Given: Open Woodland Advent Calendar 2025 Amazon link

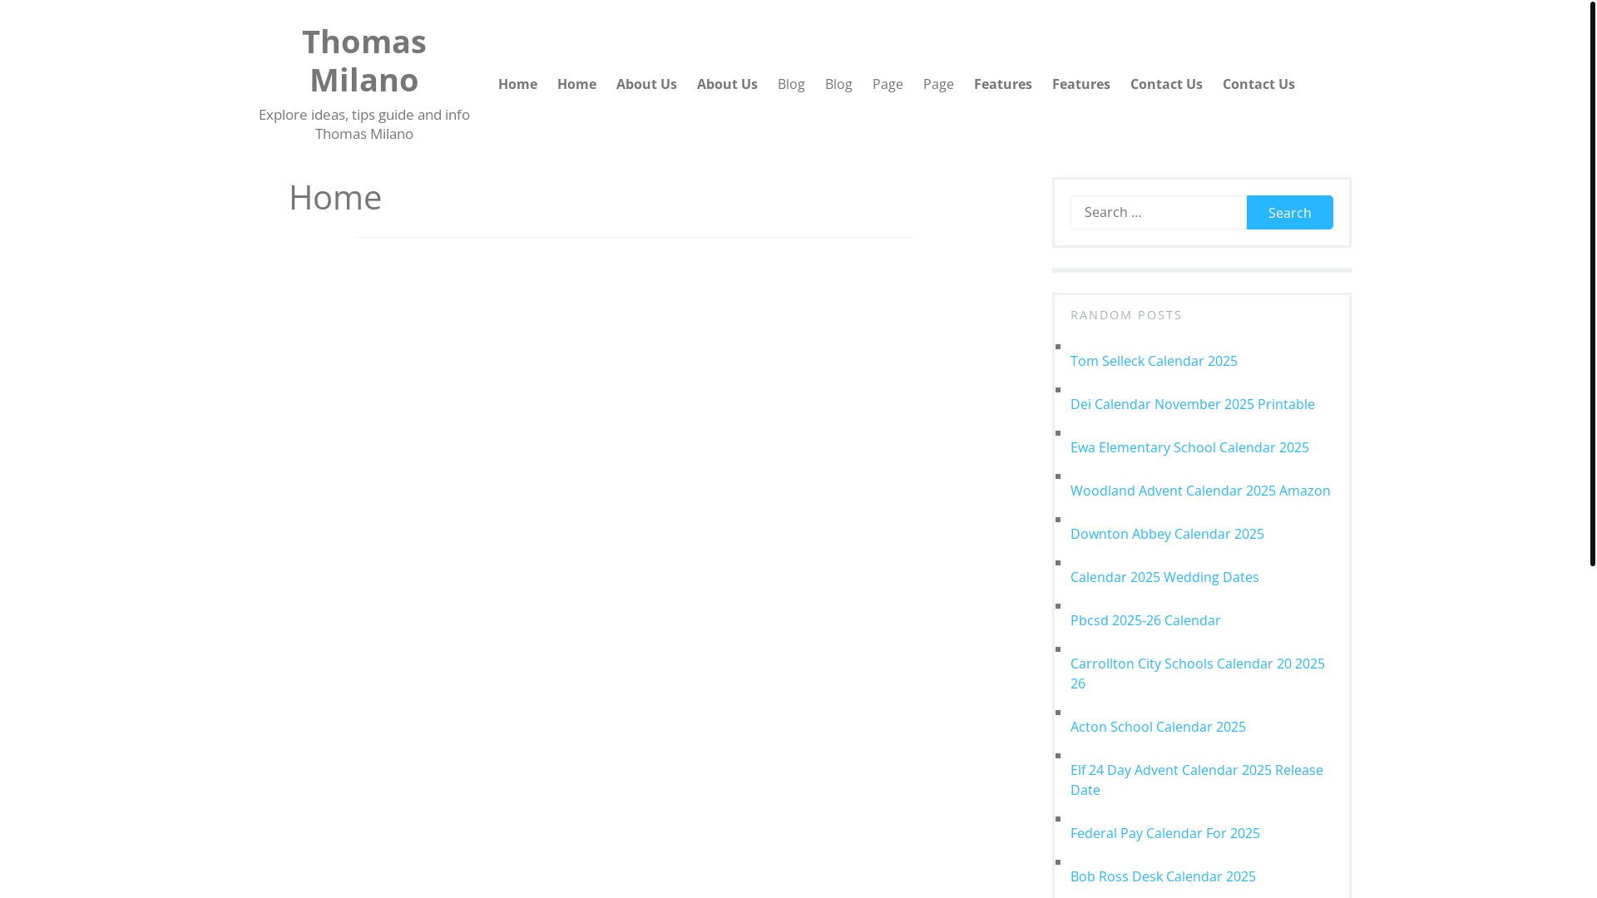Looking at the screenshot, I should pos(1200,491).
